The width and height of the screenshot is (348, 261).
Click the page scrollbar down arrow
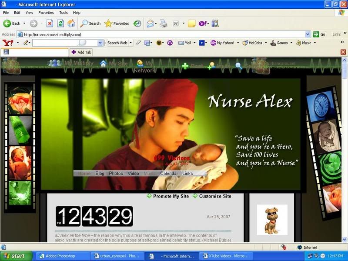pyautogui.click(x=345, y=239)
